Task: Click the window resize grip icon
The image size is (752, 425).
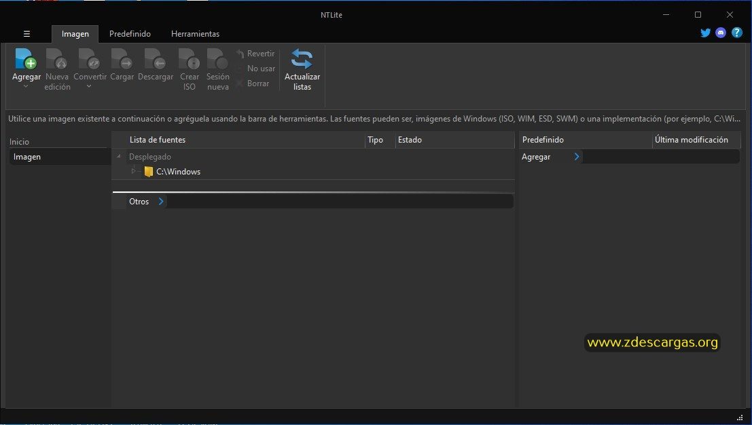Action: tap(740, 418)
